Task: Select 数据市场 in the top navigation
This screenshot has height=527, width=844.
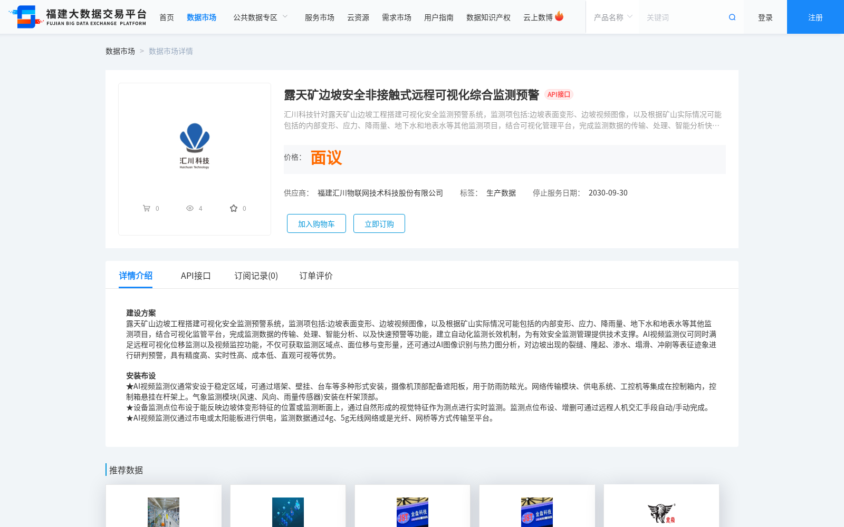Action: (x=202, y=17)
